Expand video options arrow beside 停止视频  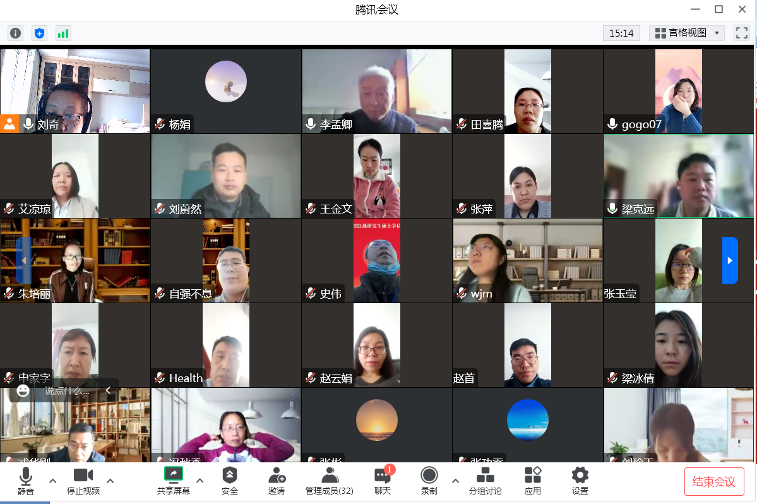click(x=110, y=481)
